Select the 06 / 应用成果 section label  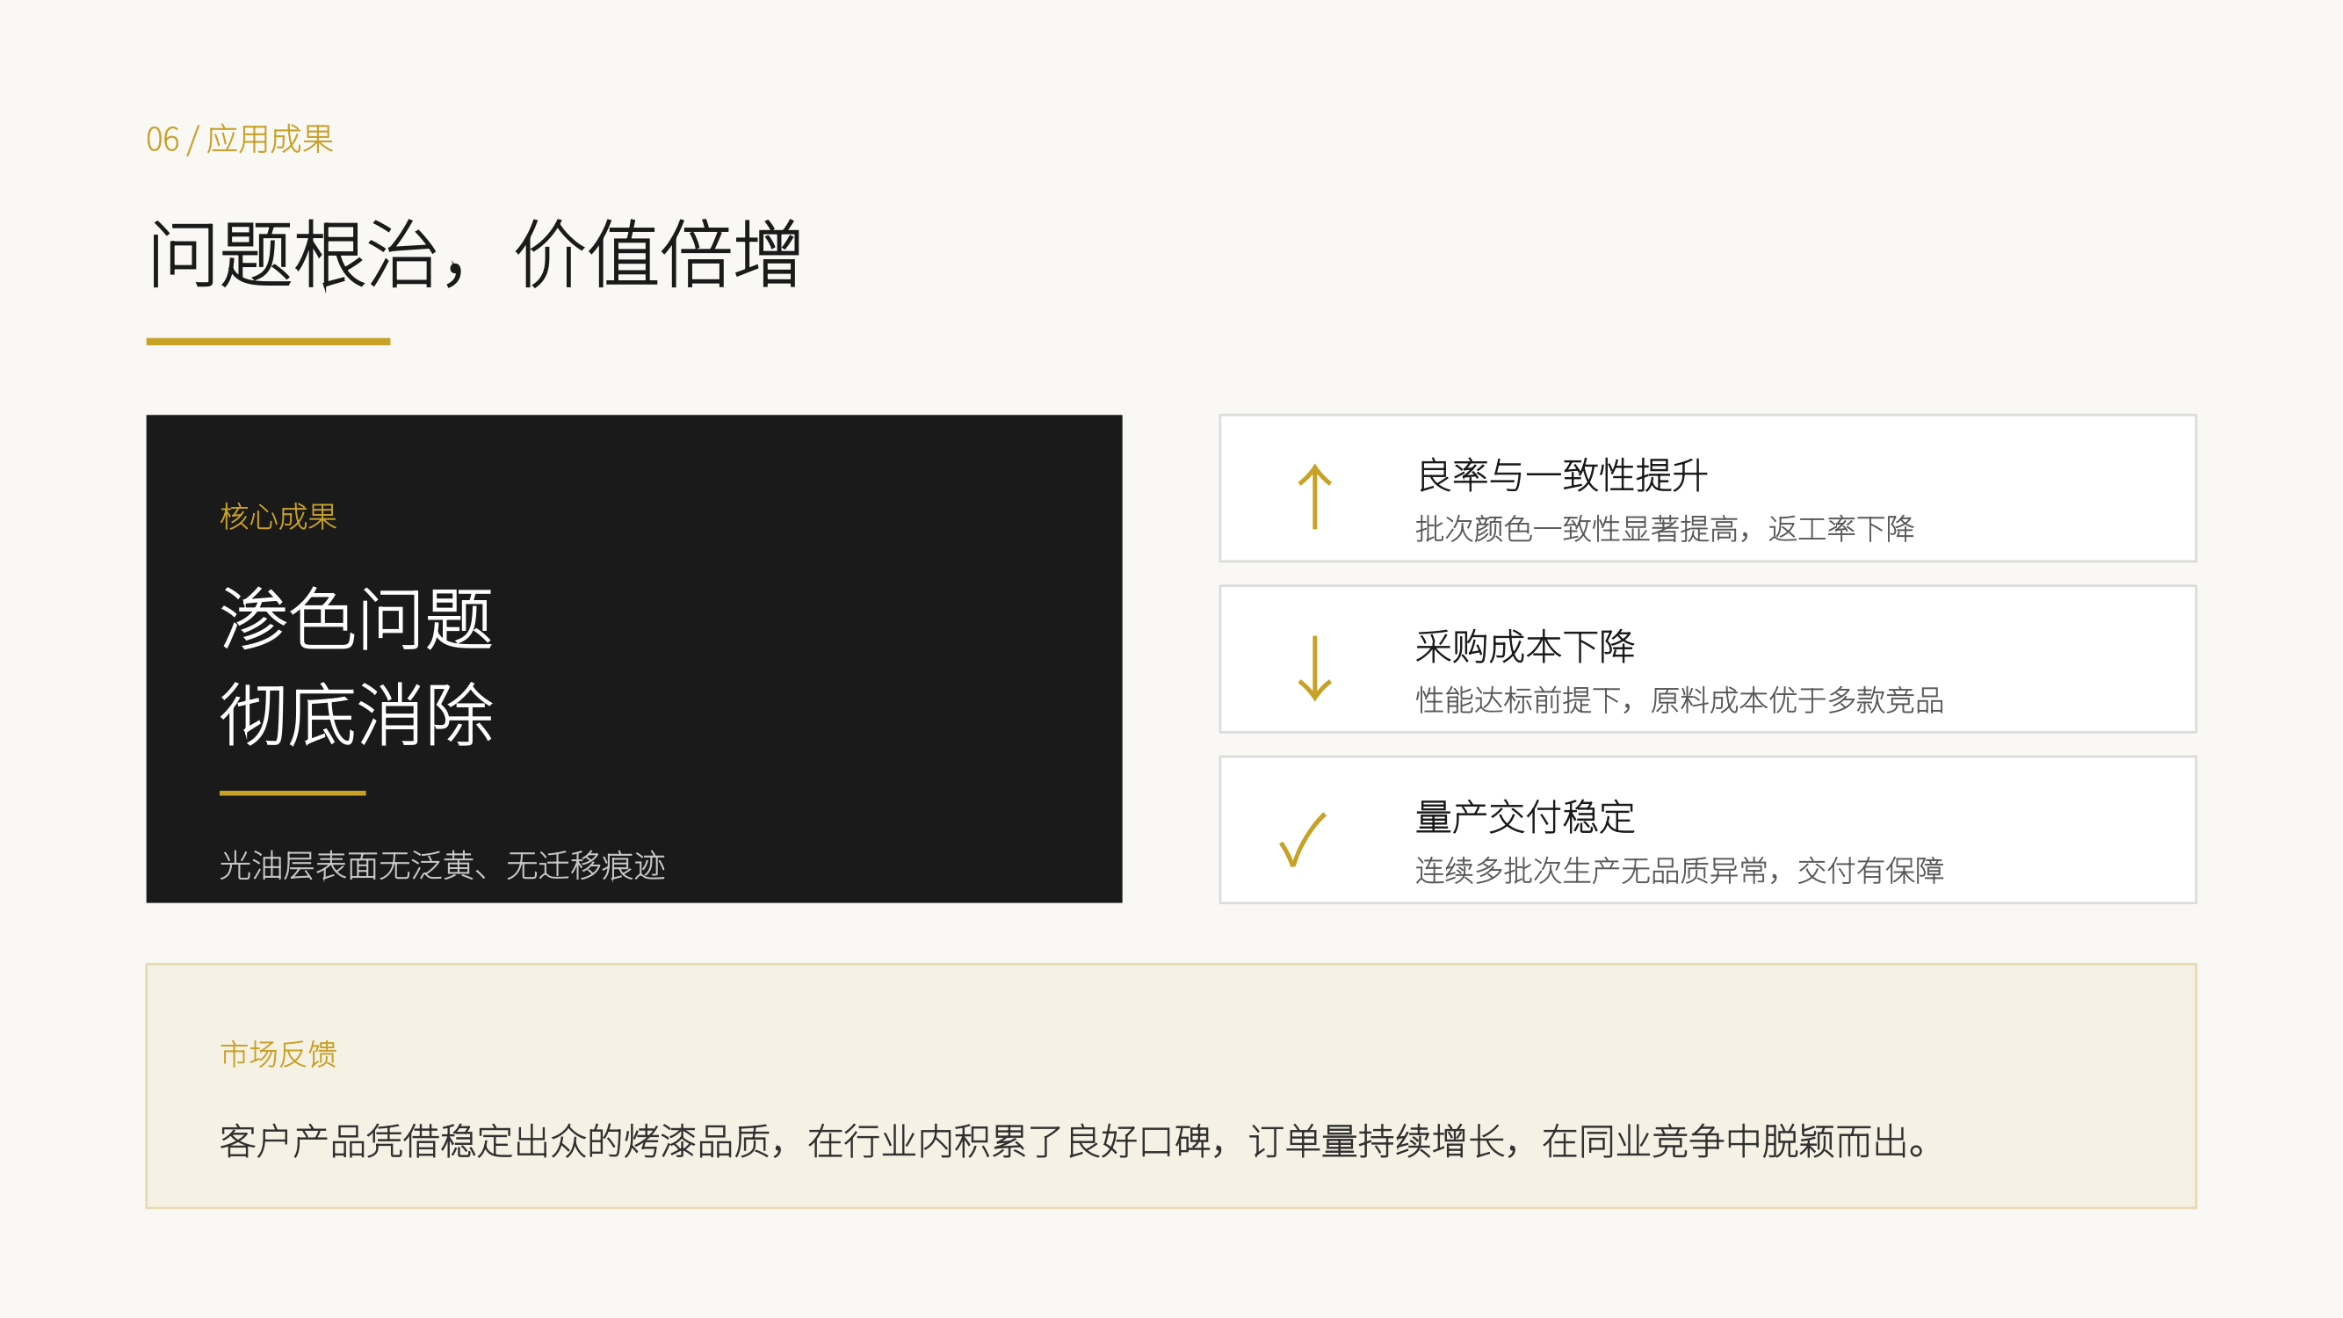point(240,139)
